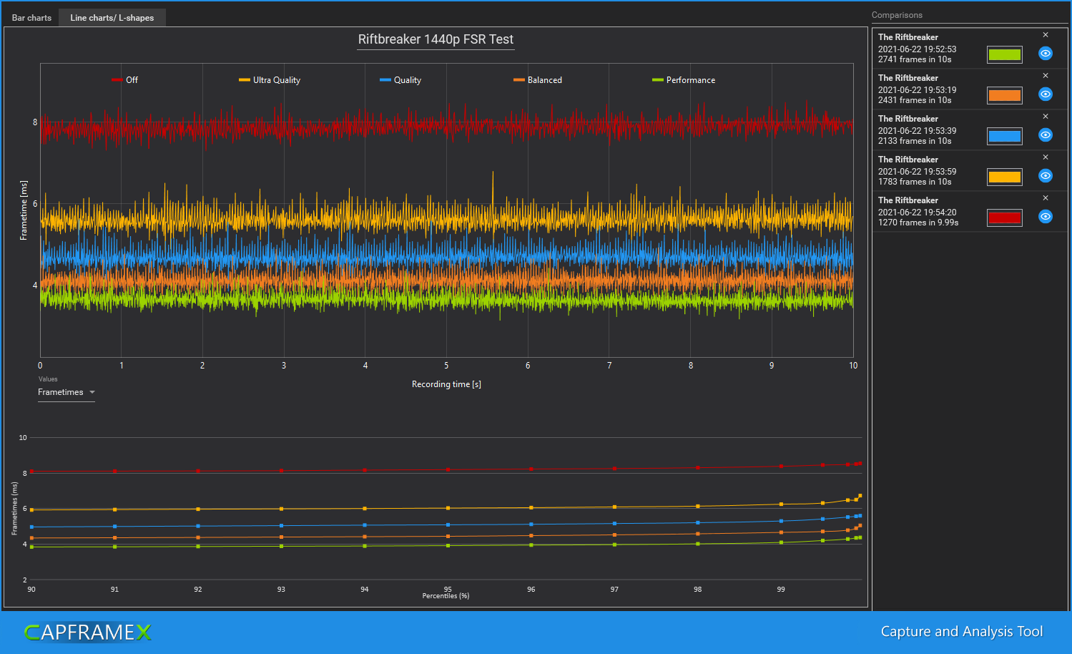
Task: Click the green color swatch of the first record
Action: click(1004, 54)
